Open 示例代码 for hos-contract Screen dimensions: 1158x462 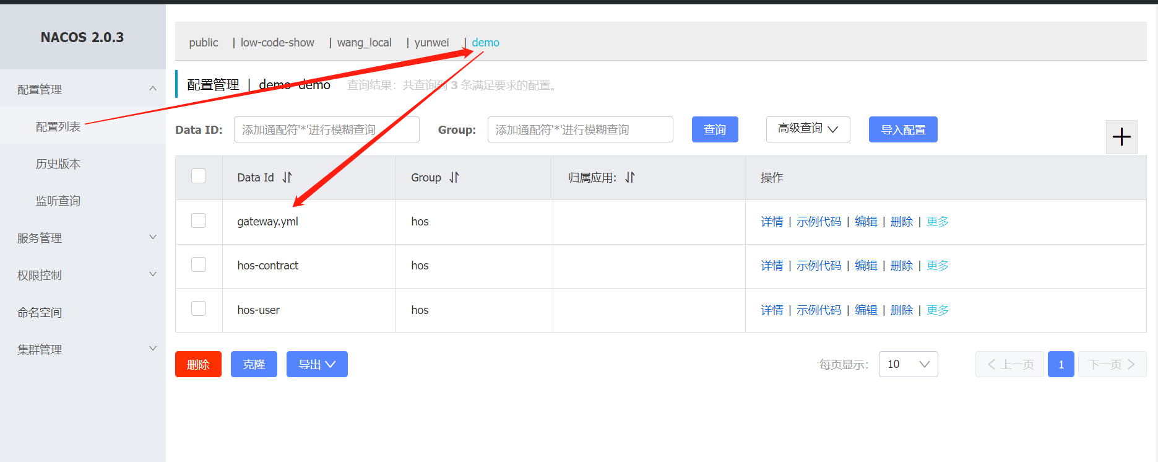point(819,266)
